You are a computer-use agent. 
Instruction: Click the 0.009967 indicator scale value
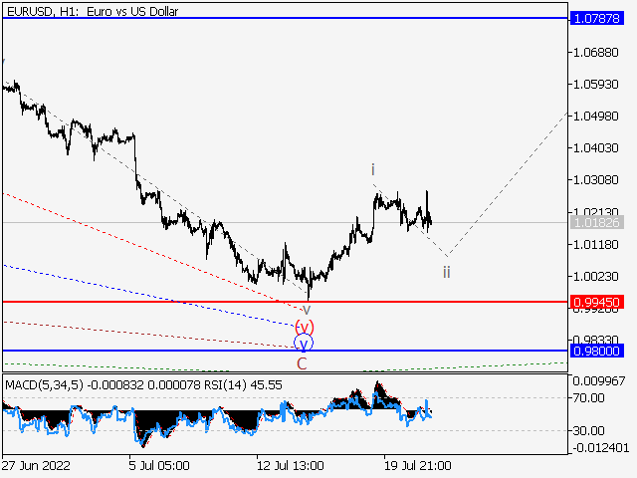click(x=599, y=381)
